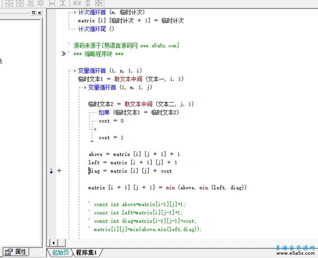The height and width of the screenshot is (258, 318).
Task: Click the line above = matrix [i] [j + 1] + 1
Action: 134,154
